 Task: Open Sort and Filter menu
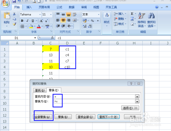tap(142, 20)
